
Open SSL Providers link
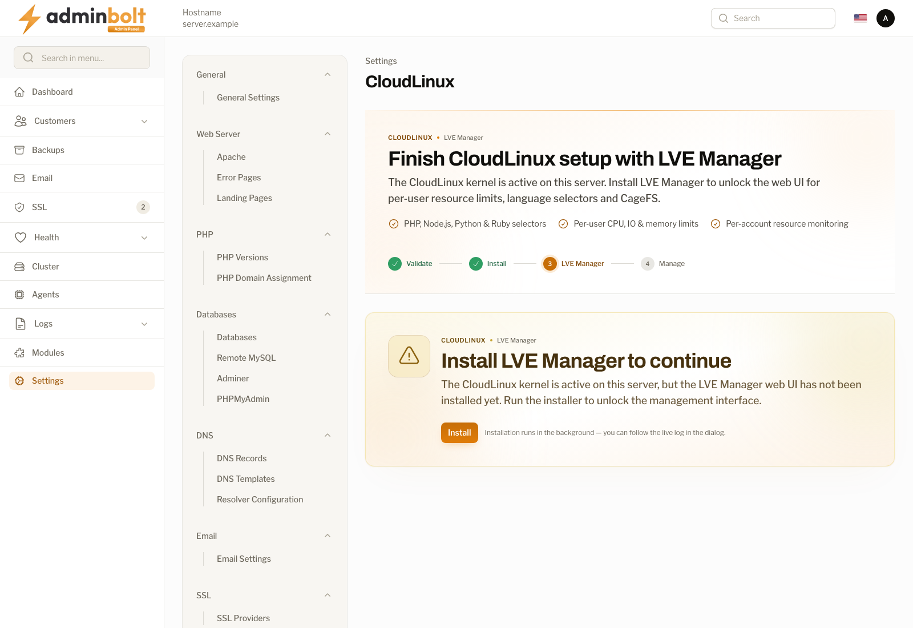(x=243, y=618)
